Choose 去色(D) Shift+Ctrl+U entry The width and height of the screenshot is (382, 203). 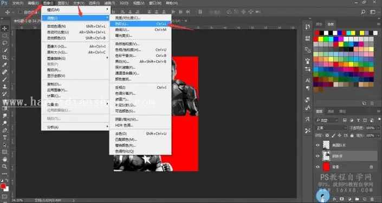pos(140,134)
